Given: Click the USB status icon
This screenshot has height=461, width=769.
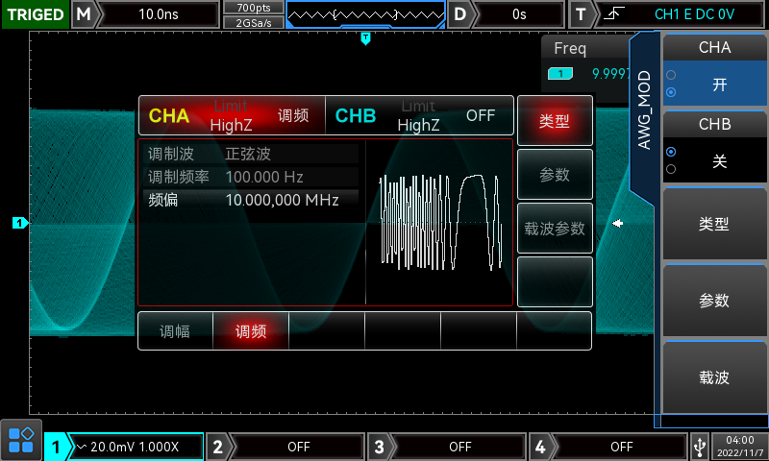Looking at the screenshot, I should 699,447.
